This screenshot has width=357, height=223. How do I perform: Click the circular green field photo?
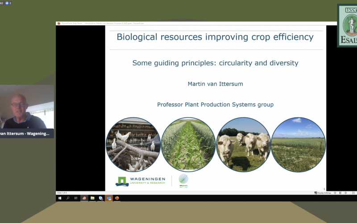pos(298,145)
